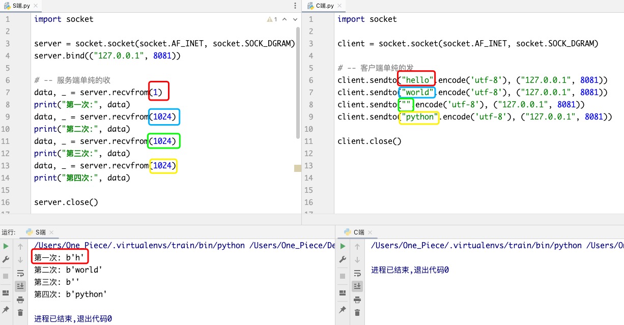This screenshot has width=624, height=325.
Task: Go to the previous highlighted warning
Action: (284, 19)
